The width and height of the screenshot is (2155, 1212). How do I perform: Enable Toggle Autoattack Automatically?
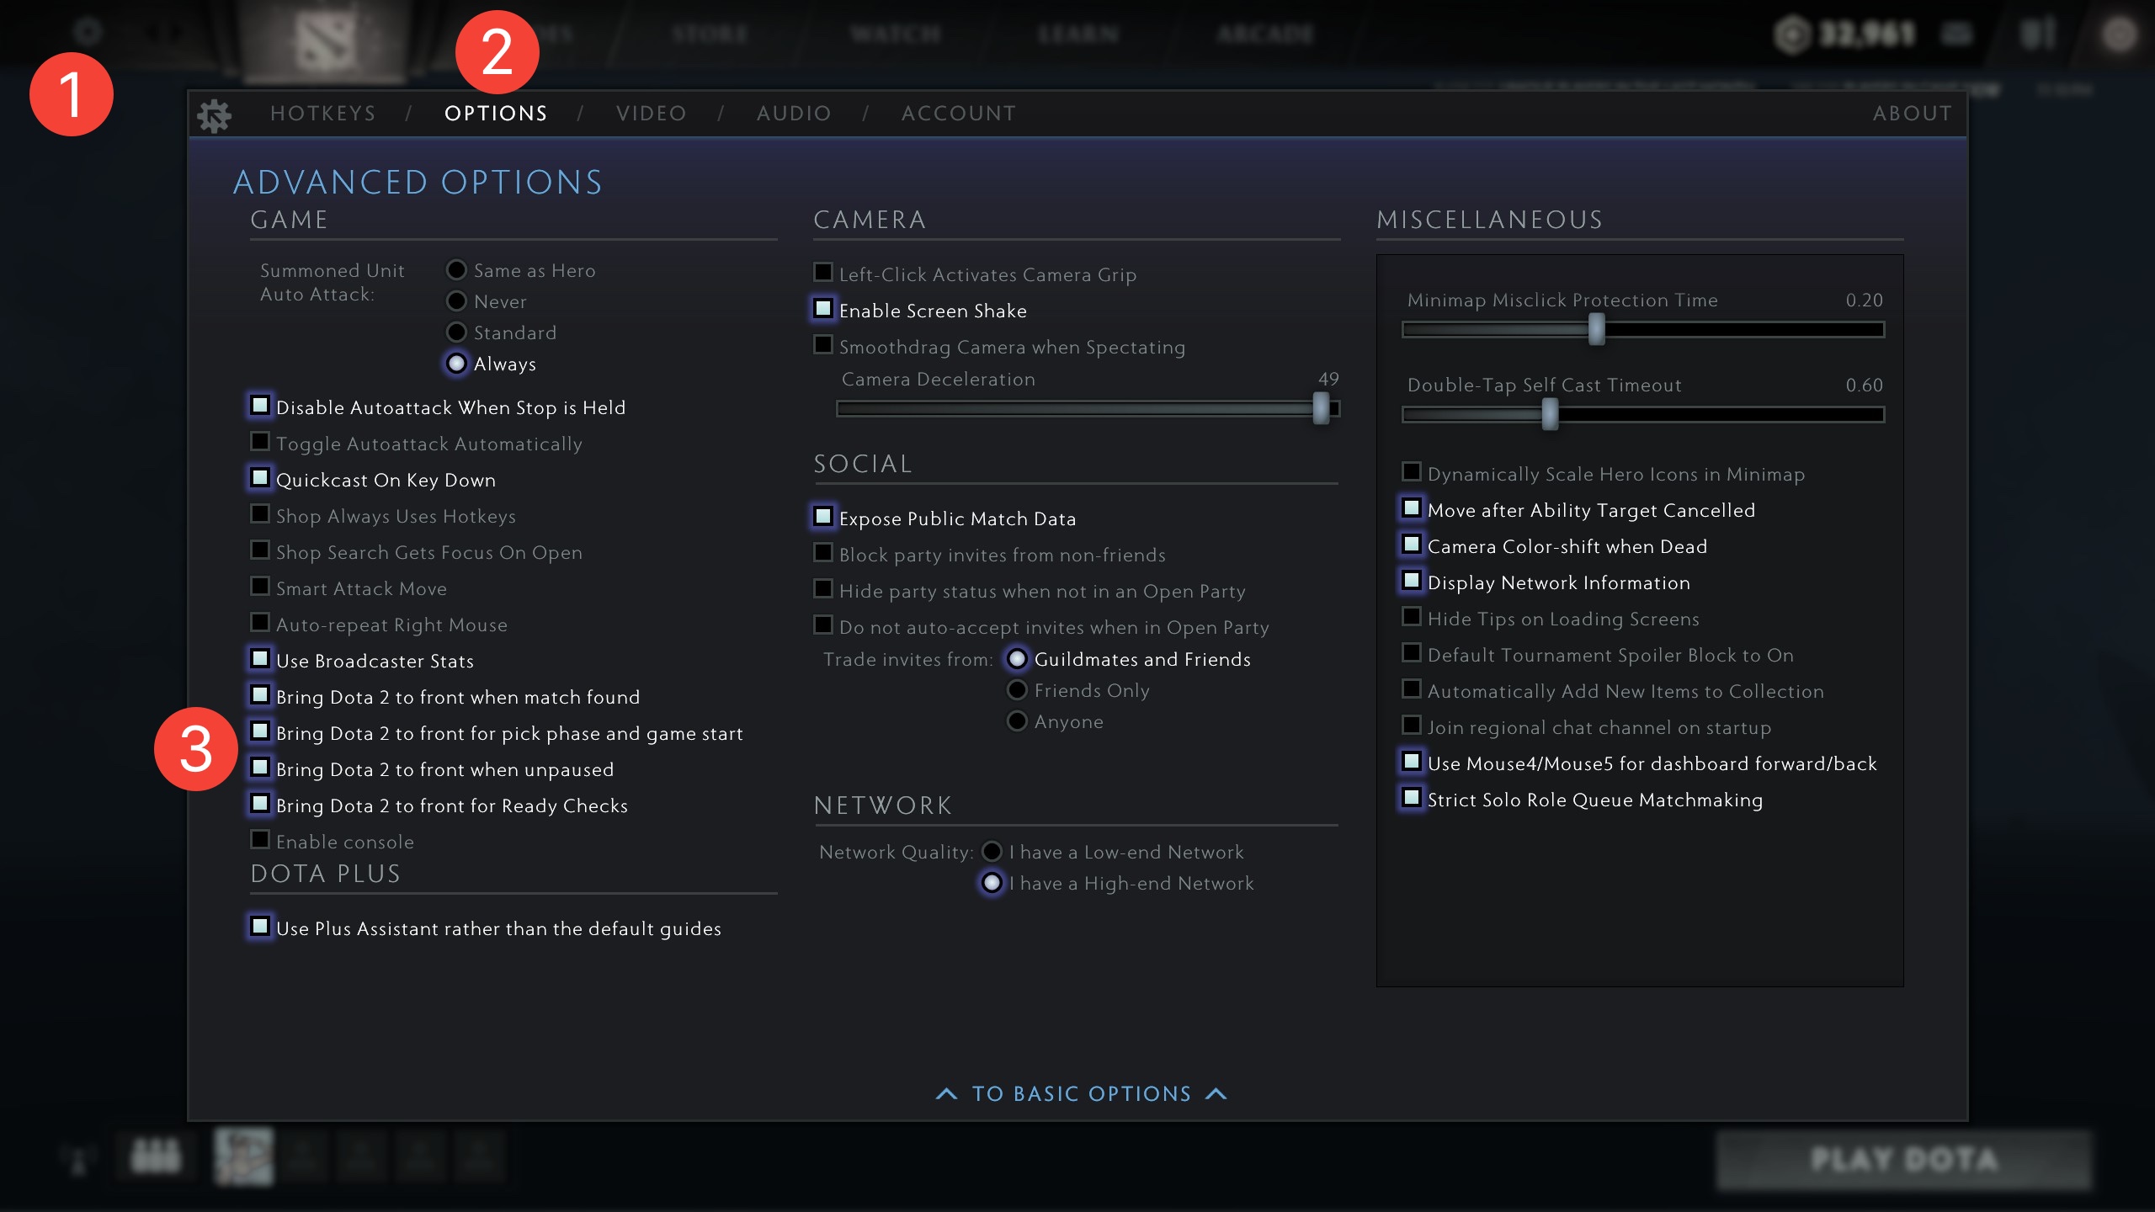[260, 442]
